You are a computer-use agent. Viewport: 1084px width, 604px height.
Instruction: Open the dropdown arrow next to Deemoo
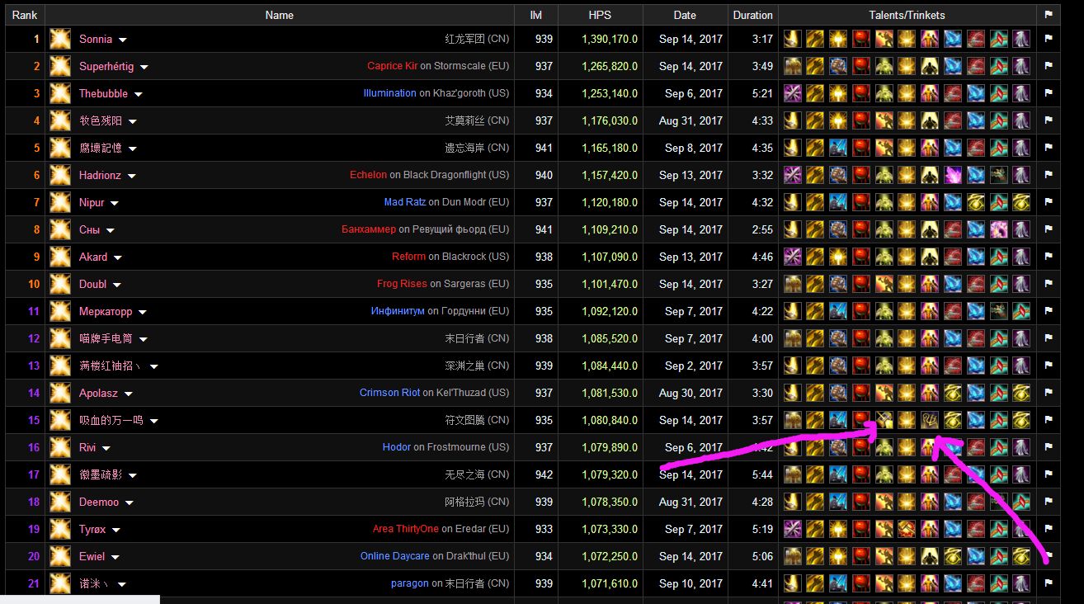130,503
